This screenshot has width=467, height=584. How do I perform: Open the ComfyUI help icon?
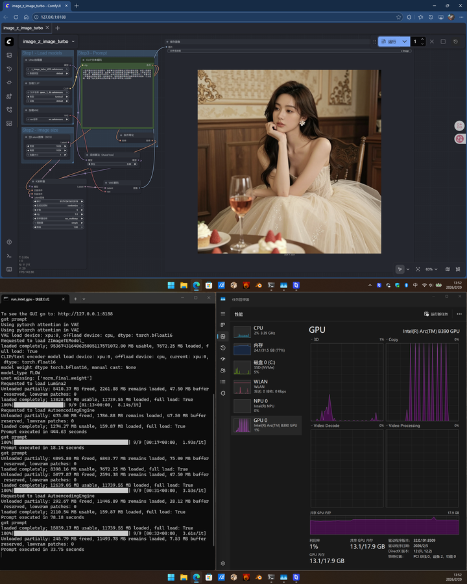tap(9, 242)
